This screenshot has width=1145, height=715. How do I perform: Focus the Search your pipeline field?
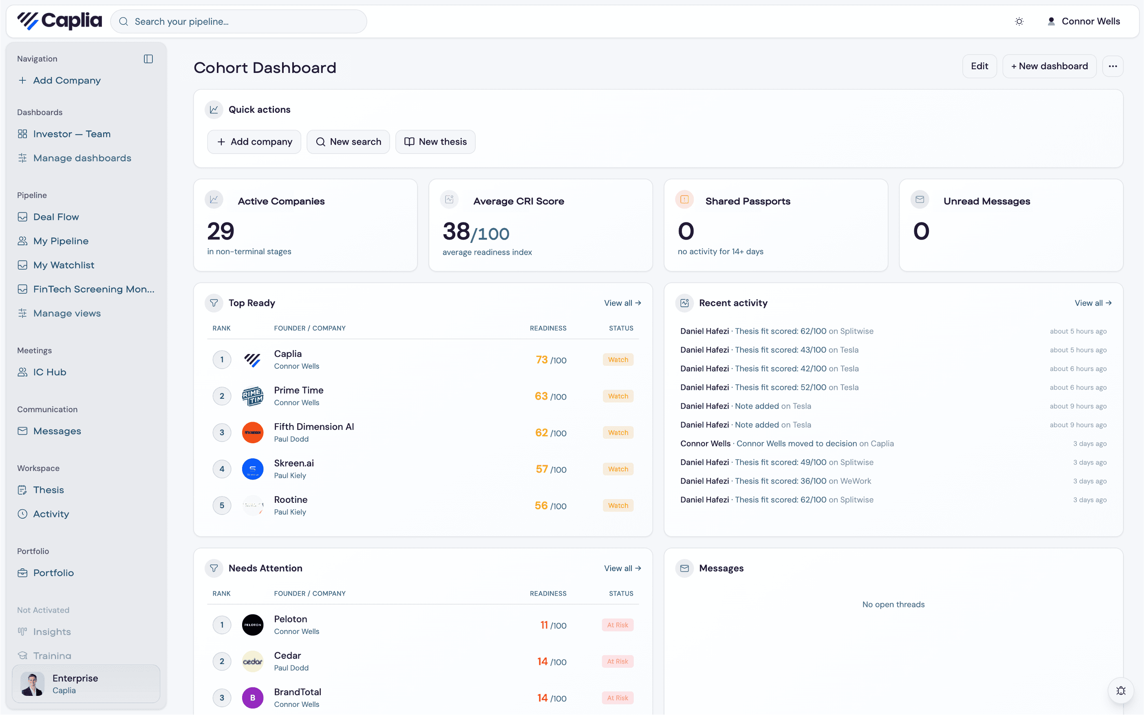[x=238, y=21]
